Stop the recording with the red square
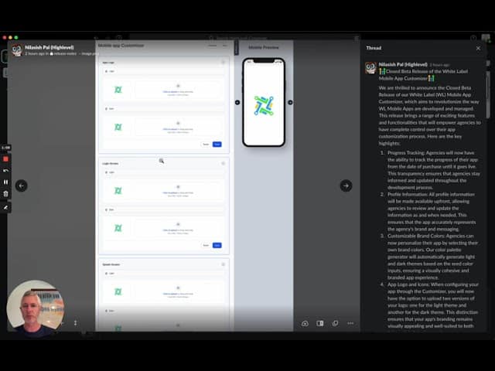Screen dimensions: 495x371 6,159
